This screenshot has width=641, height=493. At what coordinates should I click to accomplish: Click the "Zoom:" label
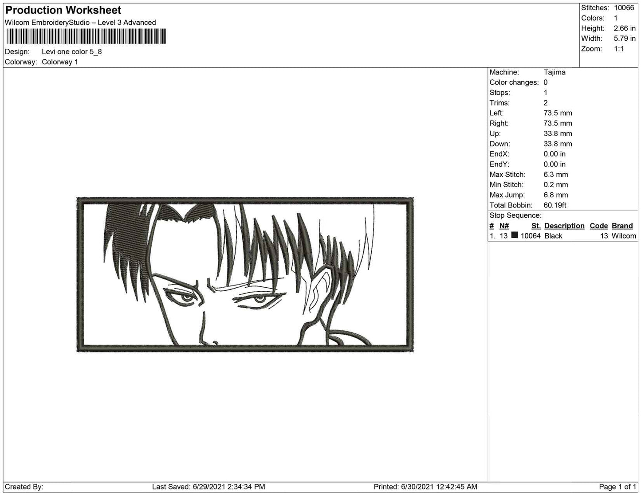(592, 49)
